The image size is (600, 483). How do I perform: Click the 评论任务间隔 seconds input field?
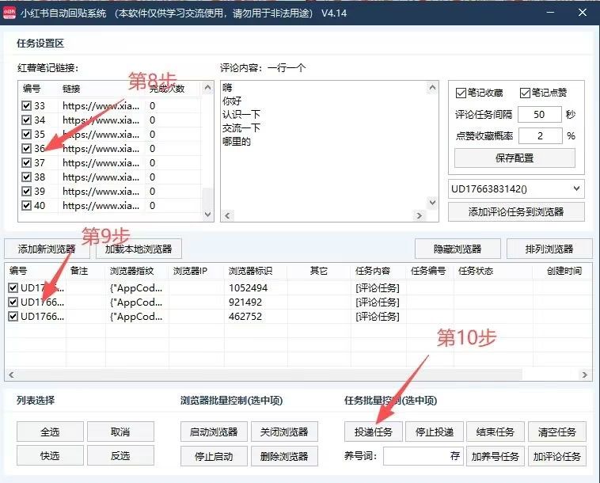[x=538, y=115]
